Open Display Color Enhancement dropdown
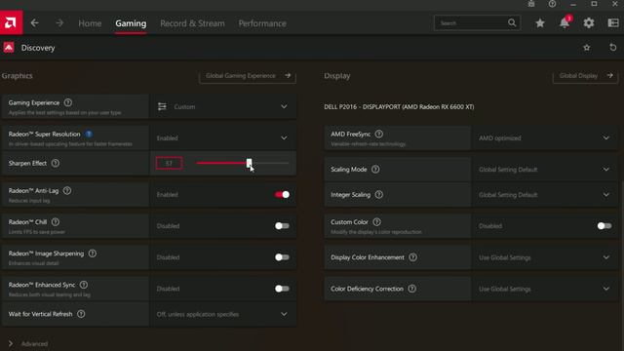 pyautogui.click(x=545, y=257)
